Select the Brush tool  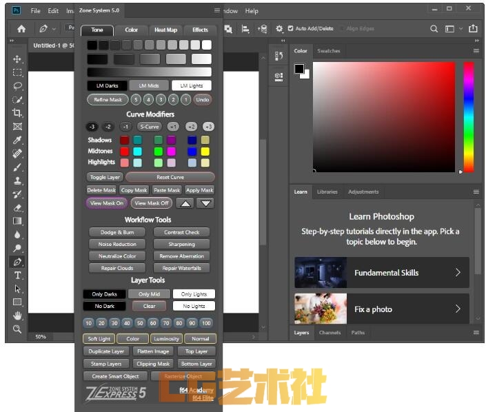click(17, 167)
